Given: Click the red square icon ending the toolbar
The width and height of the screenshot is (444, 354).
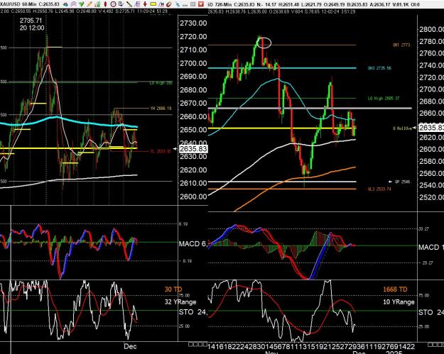Looking at the screenshot, I should point(201,4).
